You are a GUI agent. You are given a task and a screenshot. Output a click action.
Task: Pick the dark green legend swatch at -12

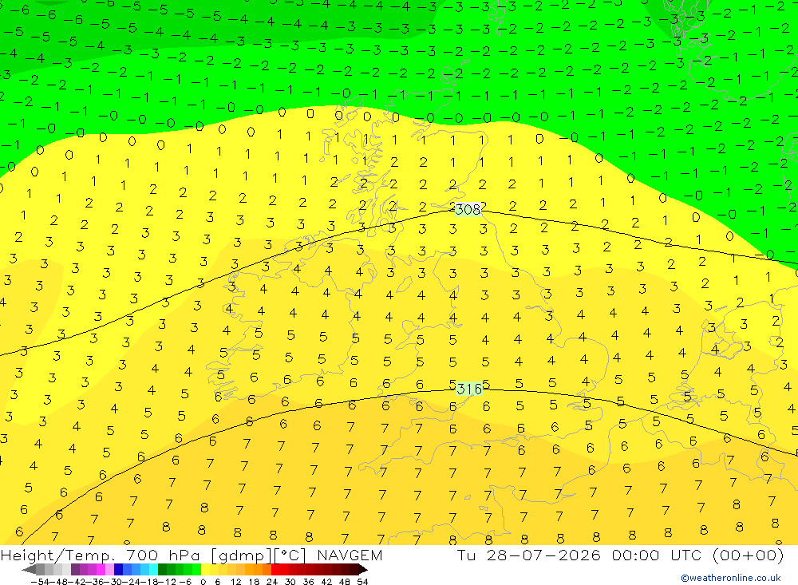[x=162, y=570]
